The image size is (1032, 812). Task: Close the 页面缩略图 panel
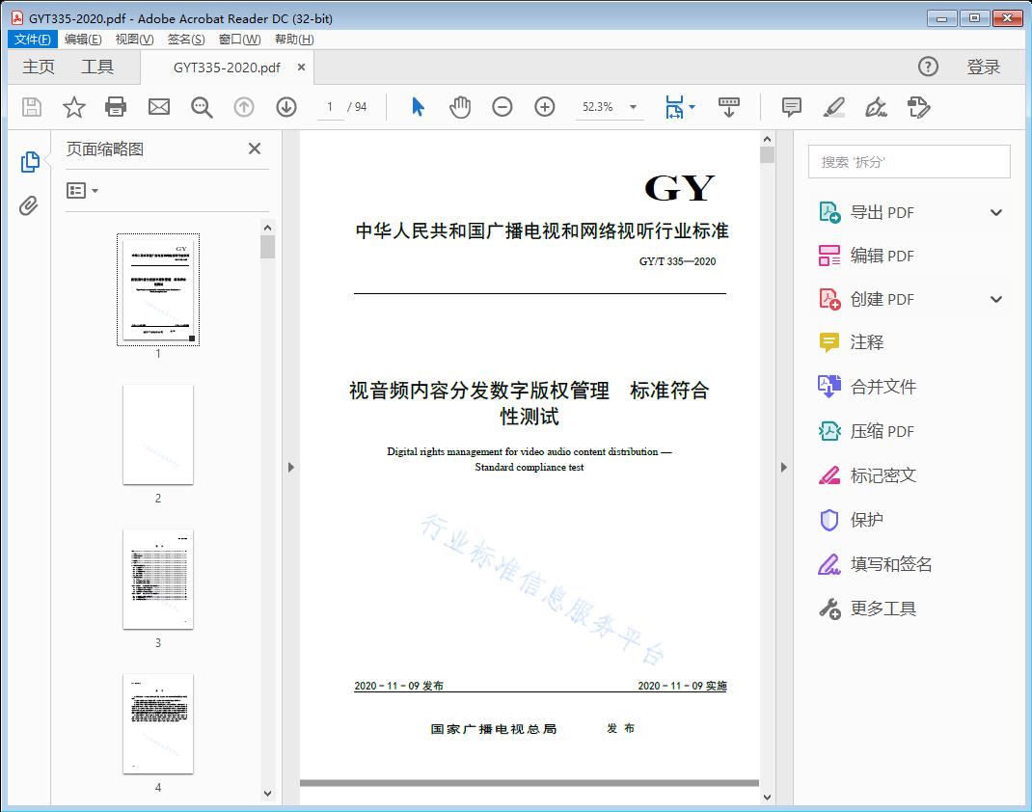tap(254, 149)
